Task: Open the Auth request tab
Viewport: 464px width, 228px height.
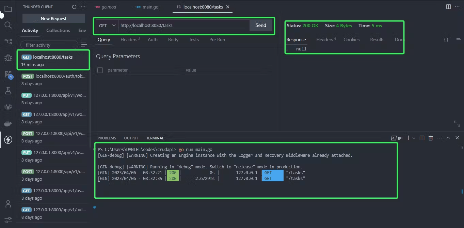Action: tap(153, 40)
